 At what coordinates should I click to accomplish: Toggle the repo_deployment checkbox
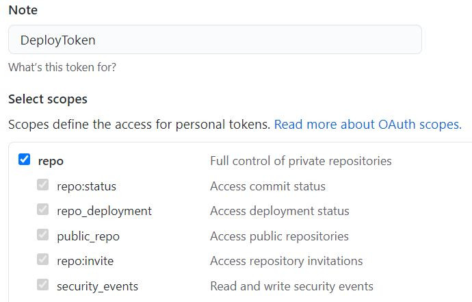43,210
